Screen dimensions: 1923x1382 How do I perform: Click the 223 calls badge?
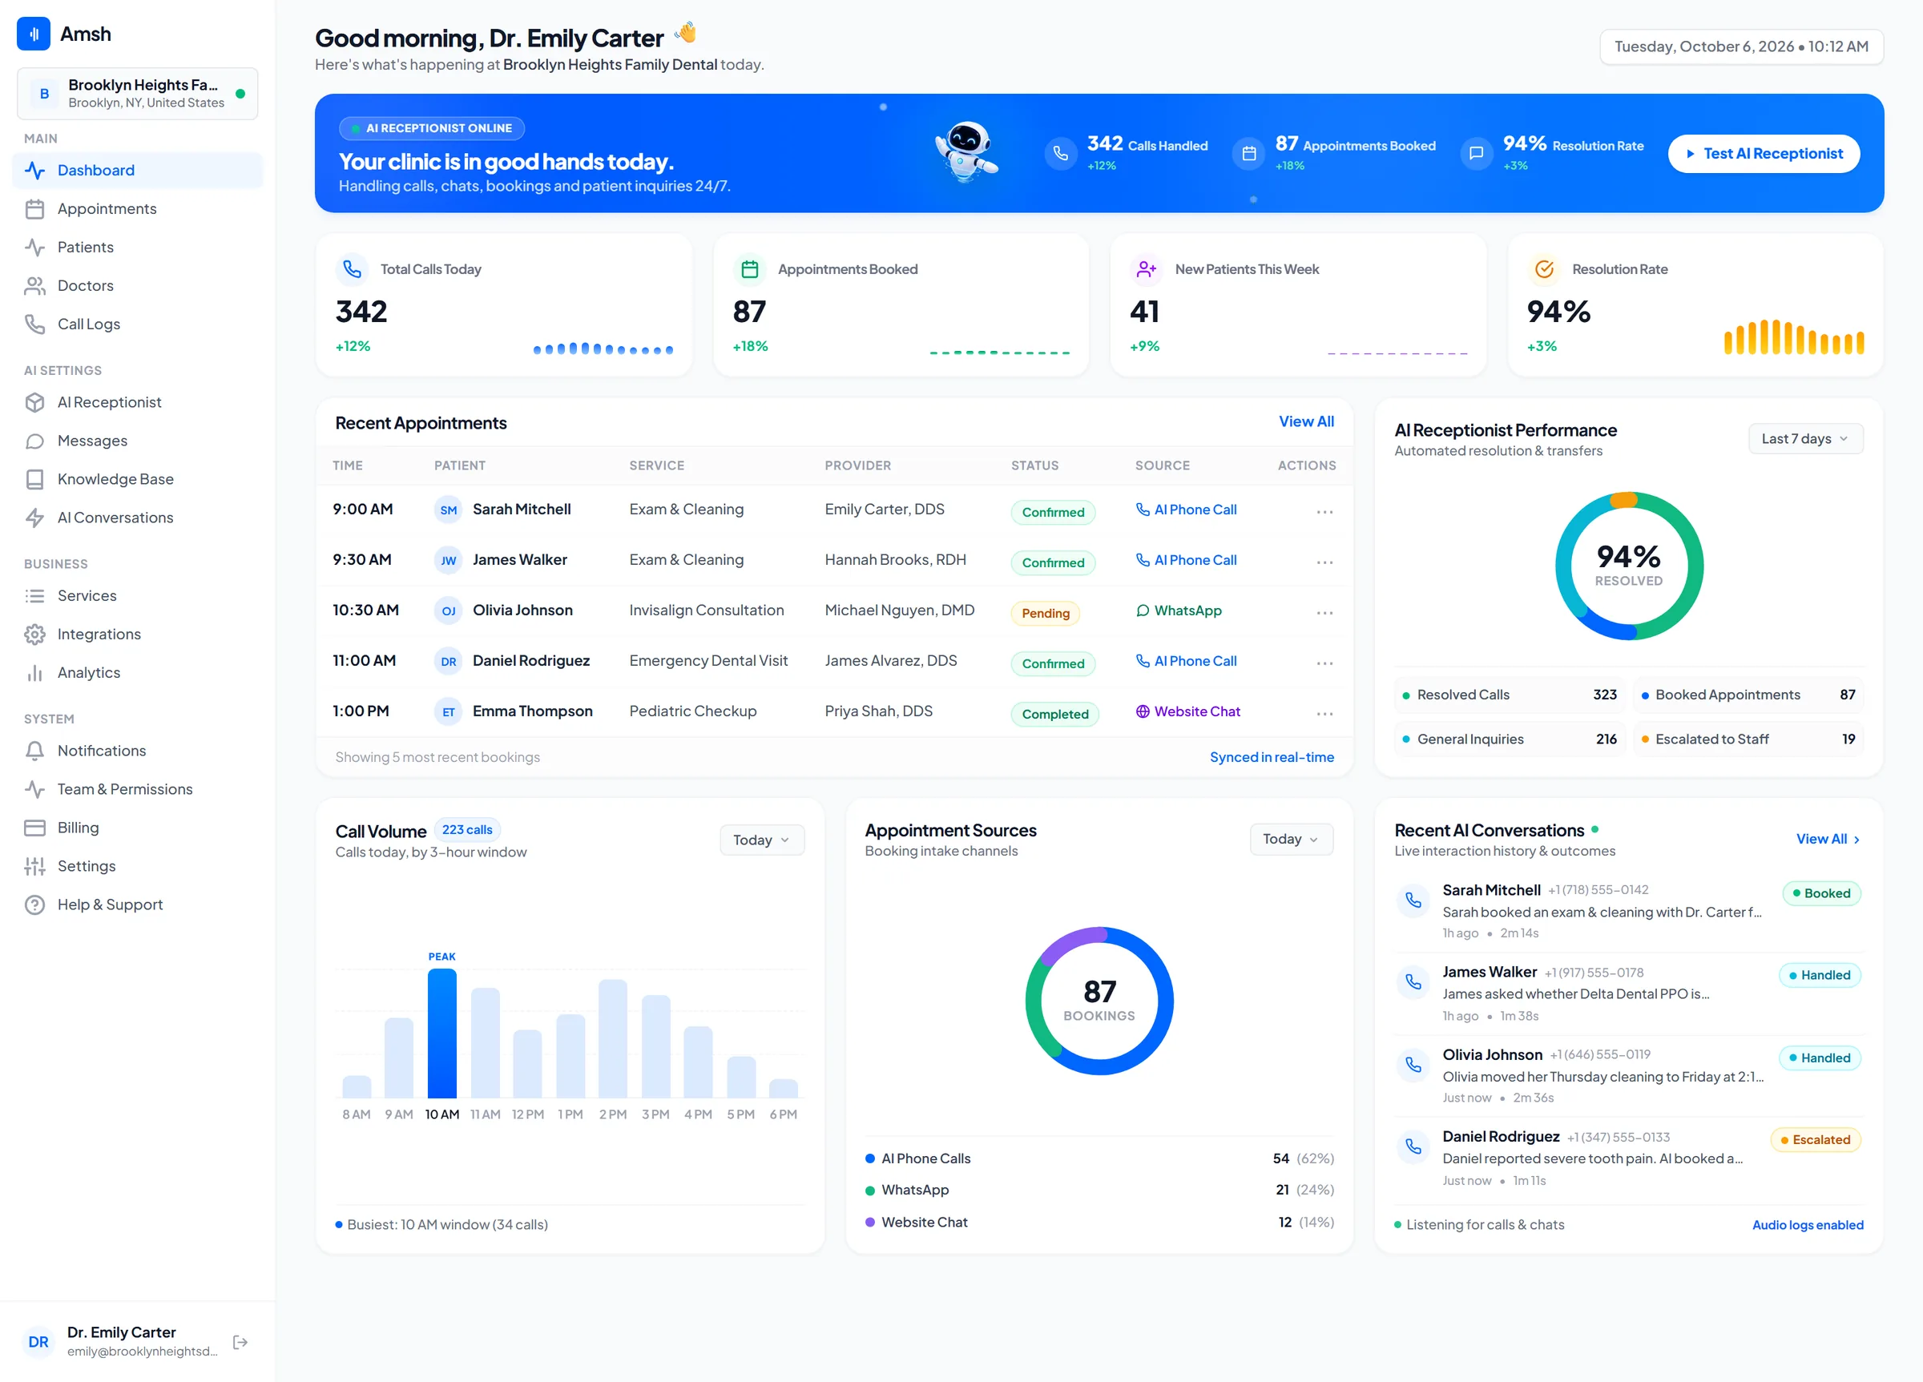coord(467,829)
